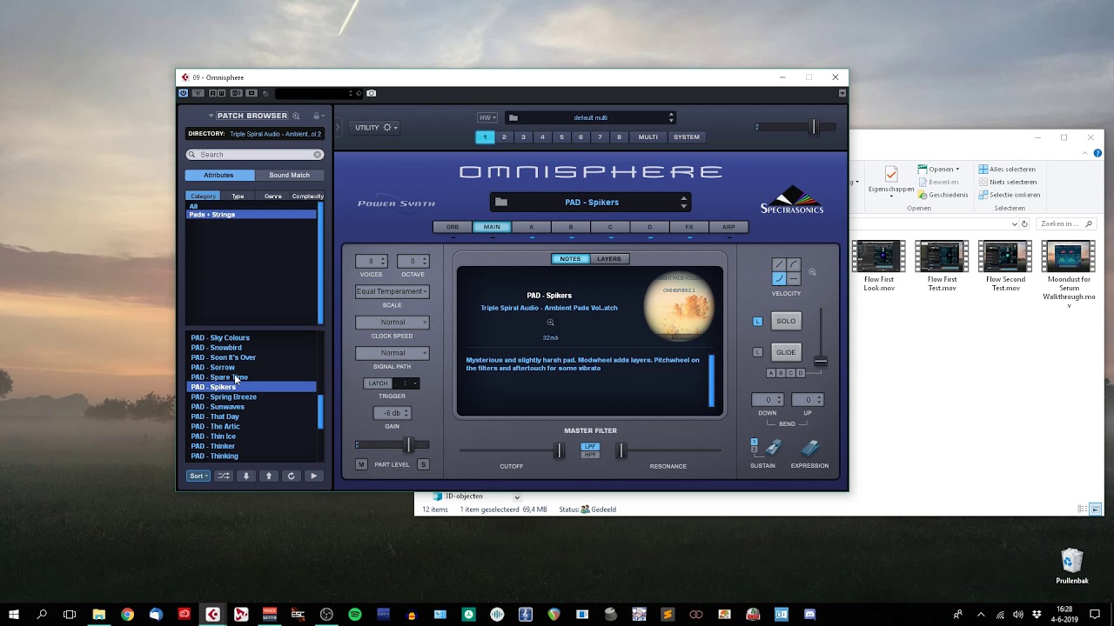The height and width of the screenshot is (626, 1114).
Task: Click the GLIDE button
Action: coord(786,352)
